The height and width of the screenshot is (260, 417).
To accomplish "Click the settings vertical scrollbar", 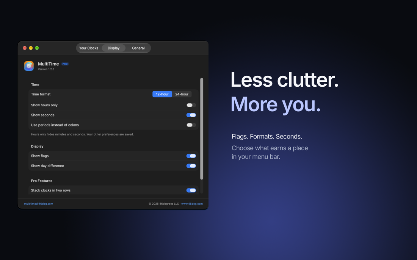I will [x=202, y=129].
